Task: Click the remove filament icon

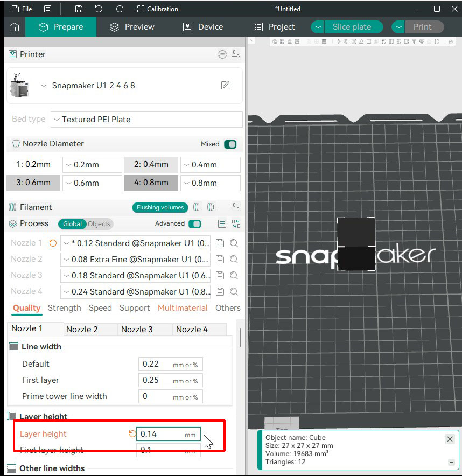Action: 197,207
